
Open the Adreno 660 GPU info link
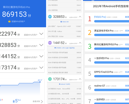65,22
